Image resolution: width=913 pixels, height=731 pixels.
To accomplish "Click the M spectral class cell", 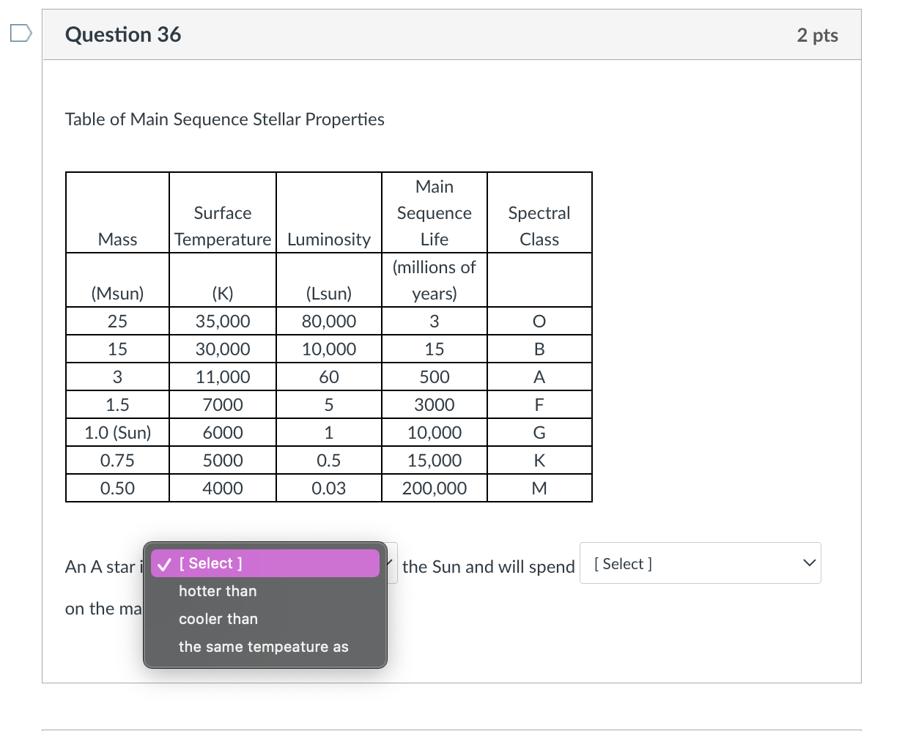I will (x=539, y=488).
